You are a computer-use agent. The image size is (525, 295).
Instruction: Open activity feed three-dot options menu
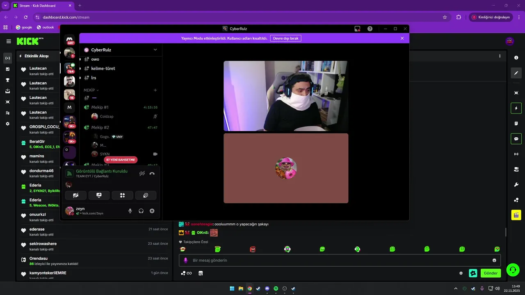500,56
